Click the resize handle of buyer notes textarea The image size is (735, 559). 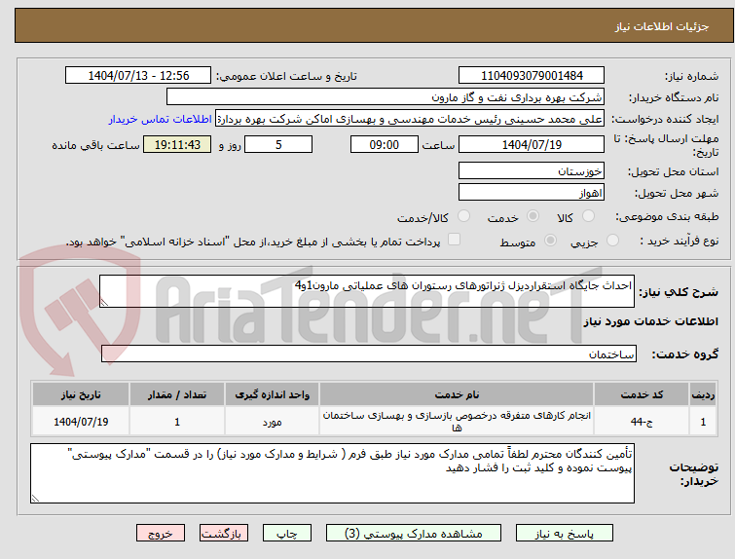(35, 499)
